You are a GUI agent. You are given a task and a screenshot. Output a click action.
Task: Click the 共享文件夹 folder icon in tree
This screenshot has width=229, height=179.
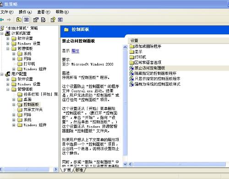(x=20, y=110)
